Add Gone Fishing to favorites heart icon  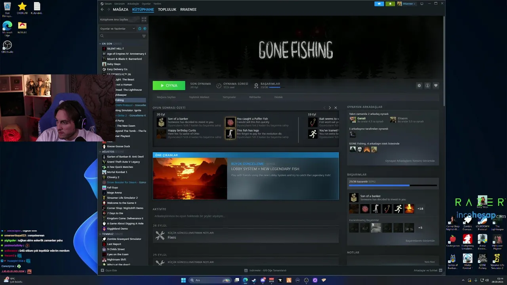(436, 85)
